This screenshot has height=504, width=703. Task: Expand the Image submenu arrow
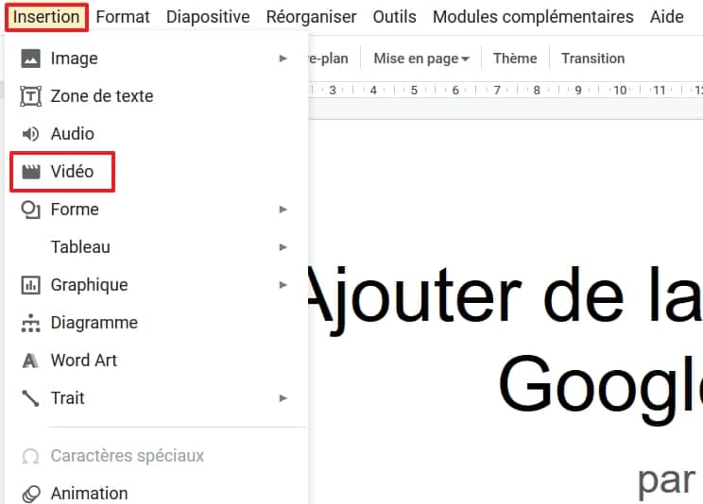click(283, 59)
